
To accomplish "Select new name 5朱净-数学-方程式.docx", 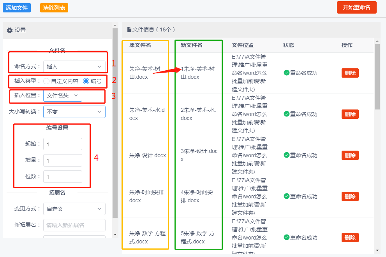I will pos(197,238).
